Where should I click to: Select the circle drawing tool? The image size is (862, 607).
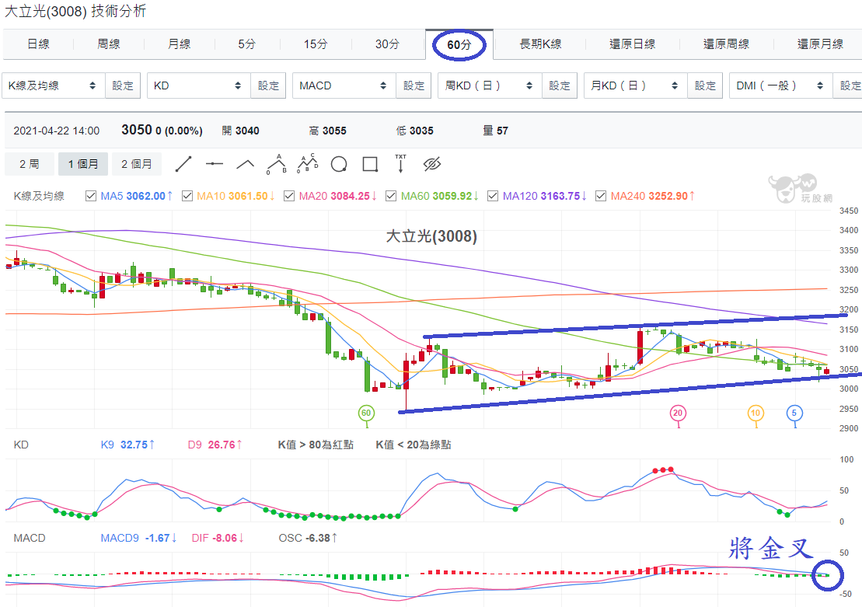(x=339, y=165)
